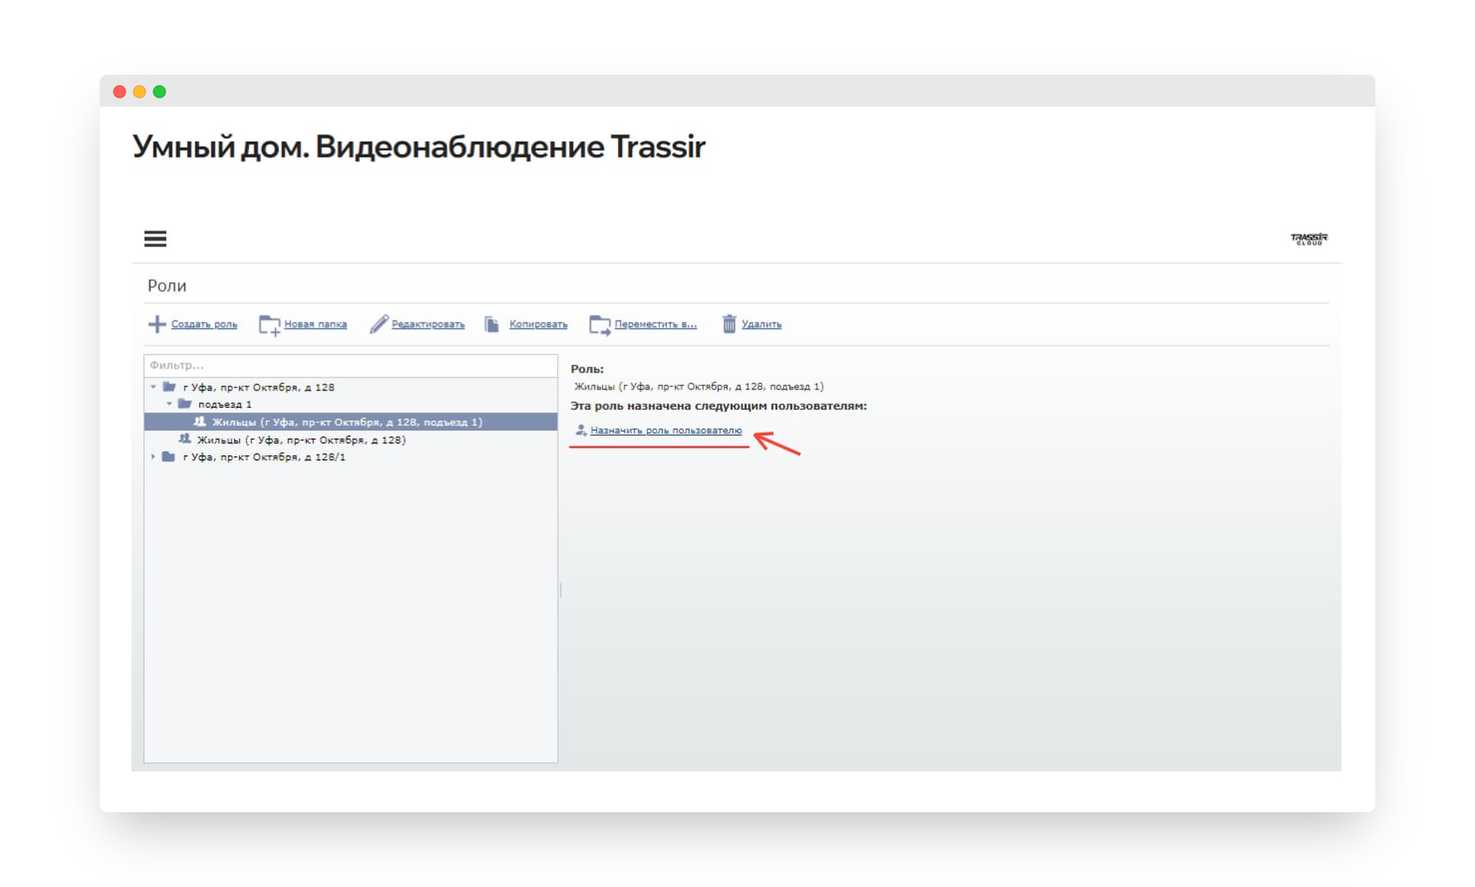Viewport: 1475px width, 887px height.
Task: Click the copy documents icon
Action: click(492, 324)
